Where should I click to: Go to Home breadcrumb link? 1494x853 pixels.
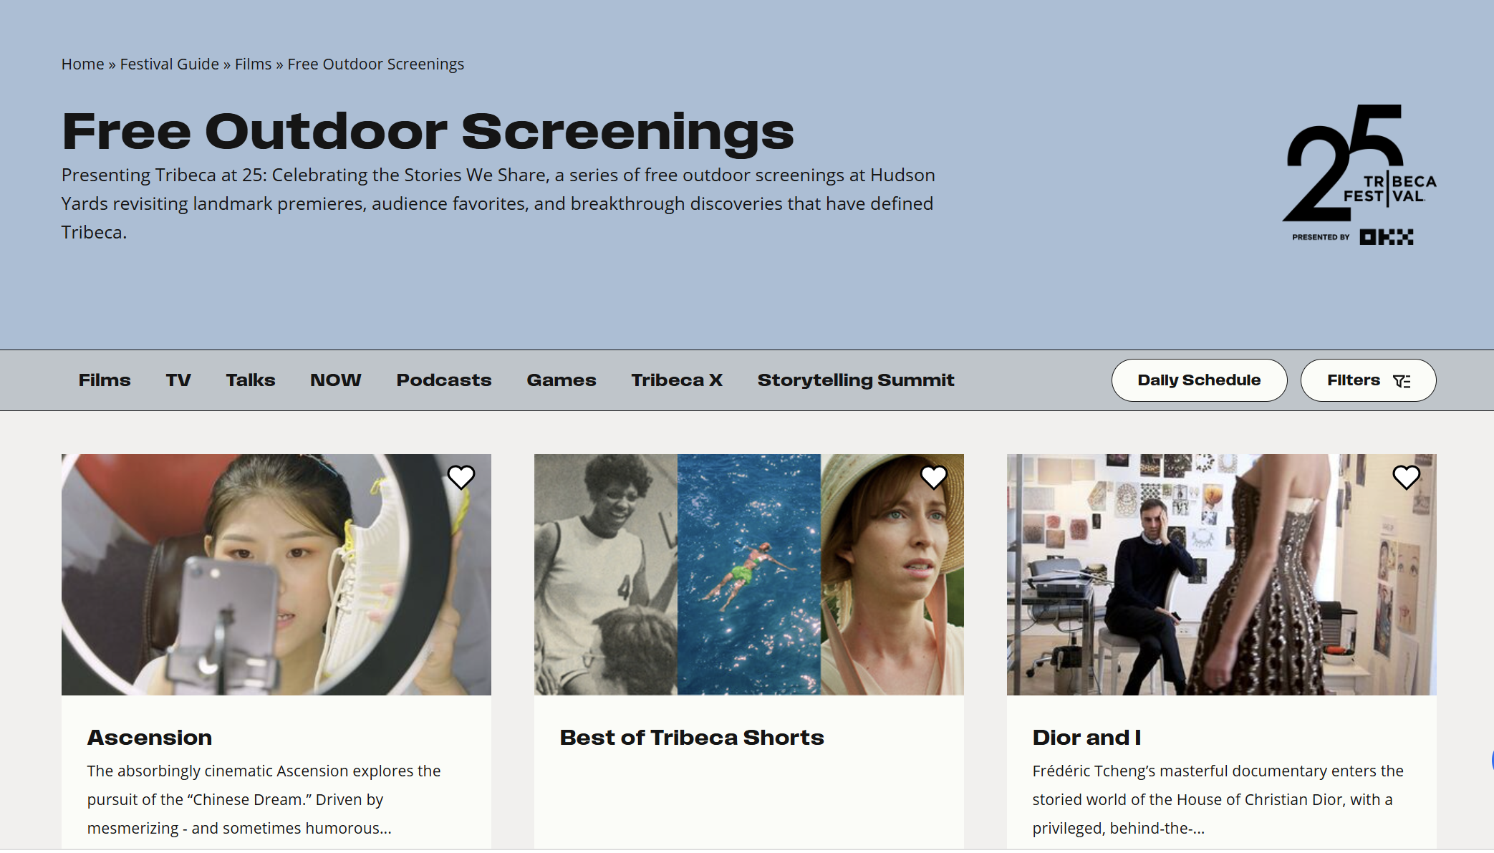tap(83, 64)
